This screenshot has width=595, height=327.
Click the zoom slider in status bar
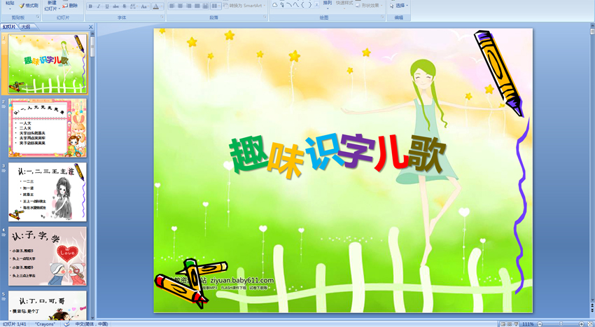pos(560,324)
